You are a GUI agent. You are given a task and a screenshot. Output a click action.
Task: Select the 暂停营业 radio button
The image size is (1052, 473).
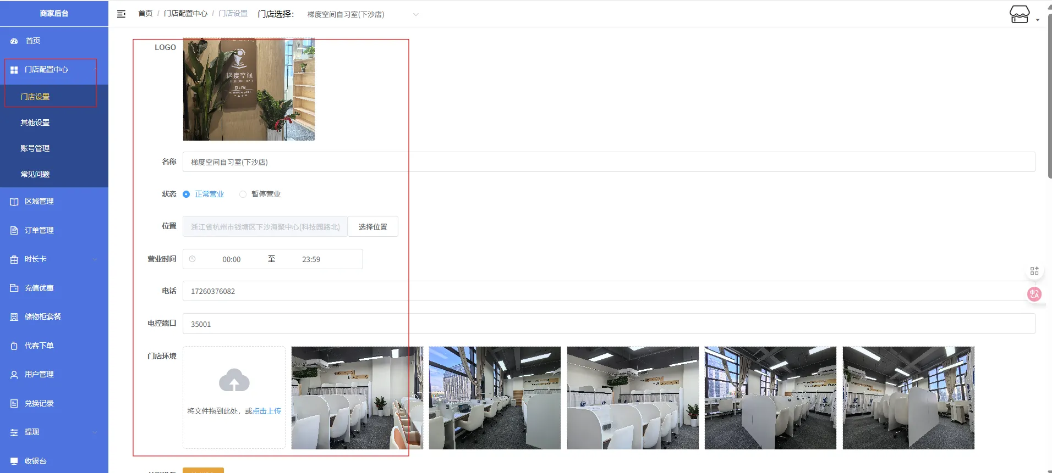243,194
